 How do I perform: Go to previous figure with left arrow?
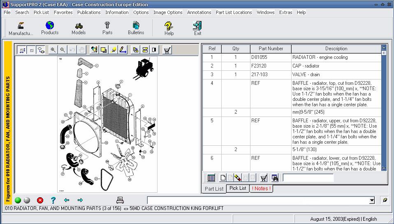click(67, 201)
